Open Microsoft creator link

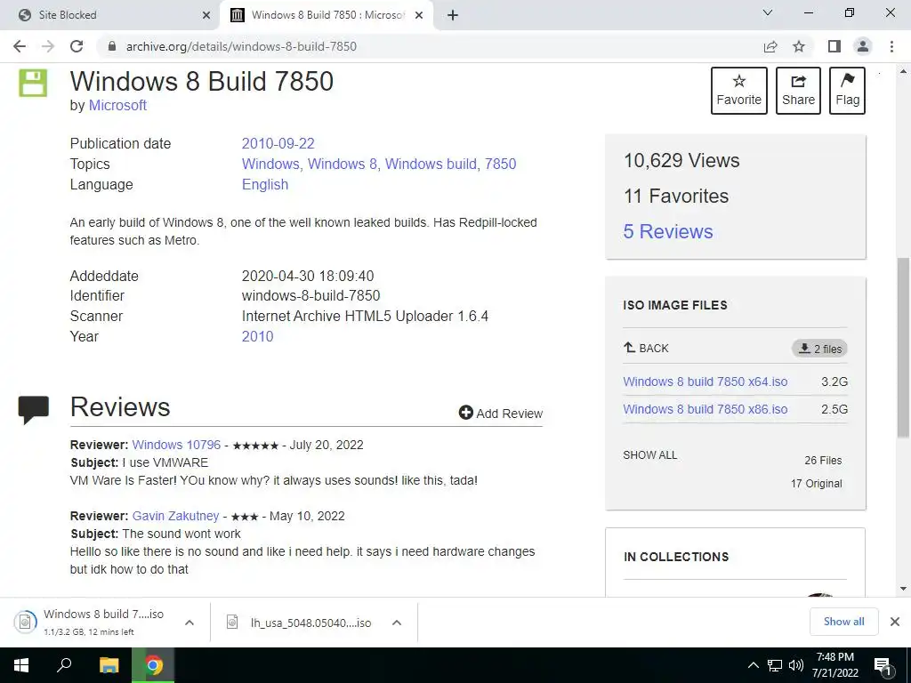(117, 105)
